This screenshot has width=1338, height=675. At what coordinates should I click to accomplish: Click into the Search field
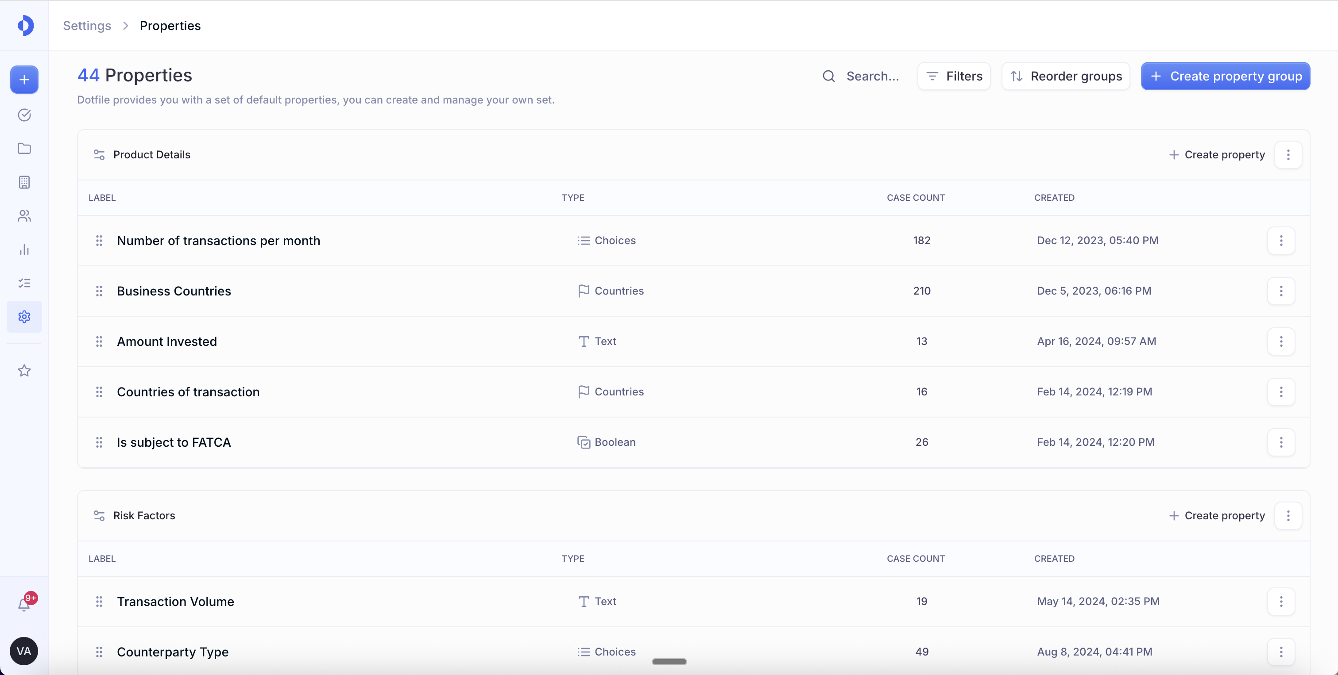(872, 76)
